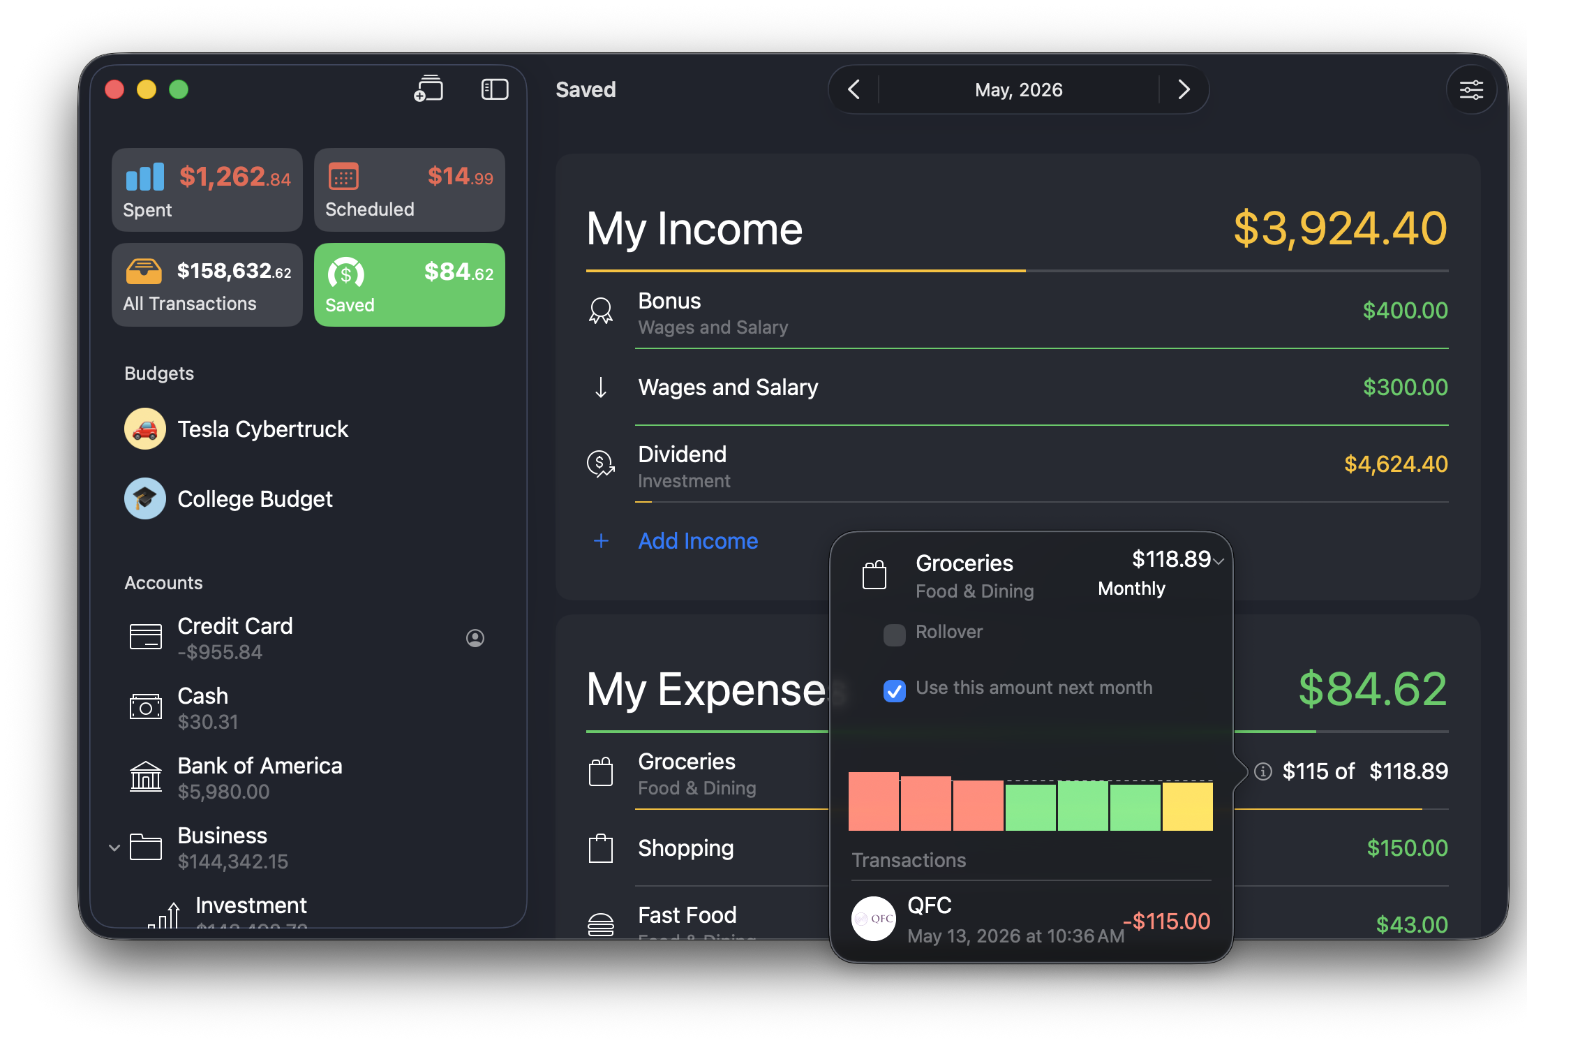Click May, 2026 date label
Viewport: 1587px width, 1043px height.
pos(1019,89)
